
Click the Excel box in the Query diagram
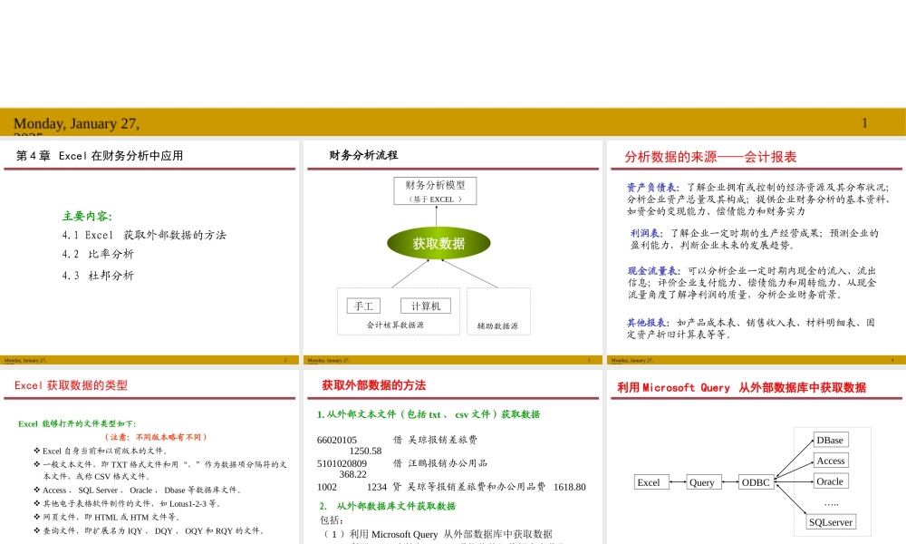click(651, 482)
